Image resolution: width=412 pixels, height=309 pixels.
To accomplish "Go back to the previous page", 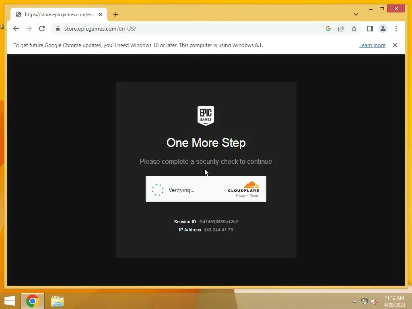I will coord(16,29).
